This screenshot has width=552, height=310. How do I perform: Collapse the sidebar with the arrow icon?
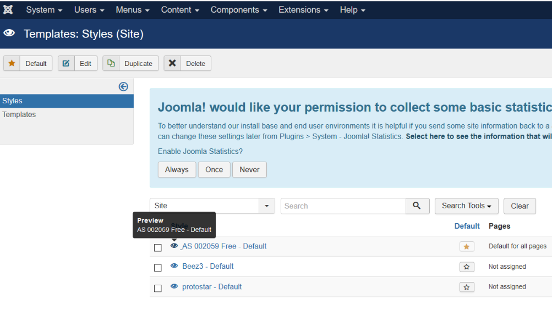123,86
